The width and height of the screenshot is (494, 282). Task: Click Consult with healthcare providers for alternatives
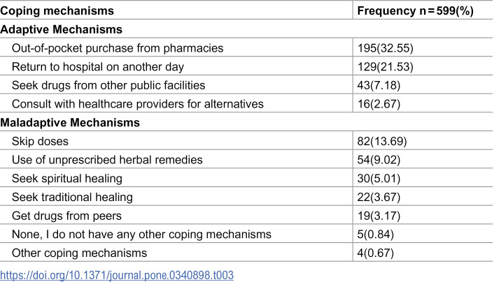pyautogui.click(x=138, y=104)
